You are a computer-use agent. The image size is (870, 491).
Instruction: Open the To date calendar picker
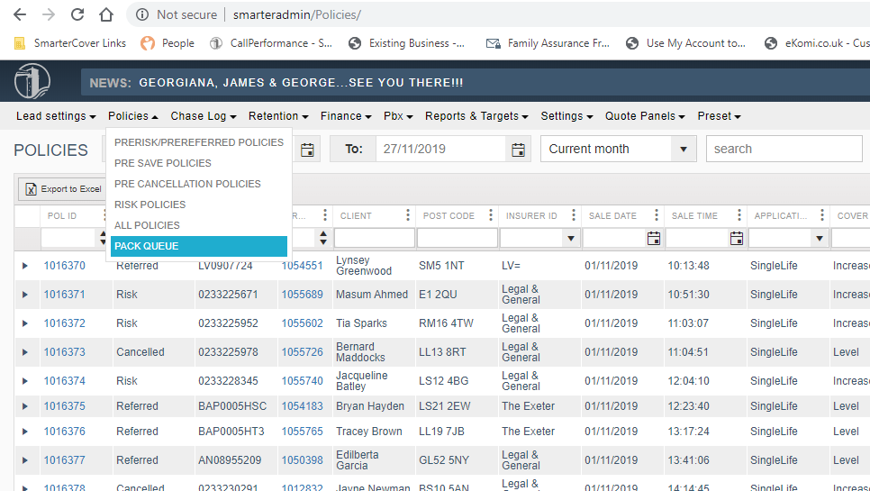pyautogui.click(x=518, y=150)
